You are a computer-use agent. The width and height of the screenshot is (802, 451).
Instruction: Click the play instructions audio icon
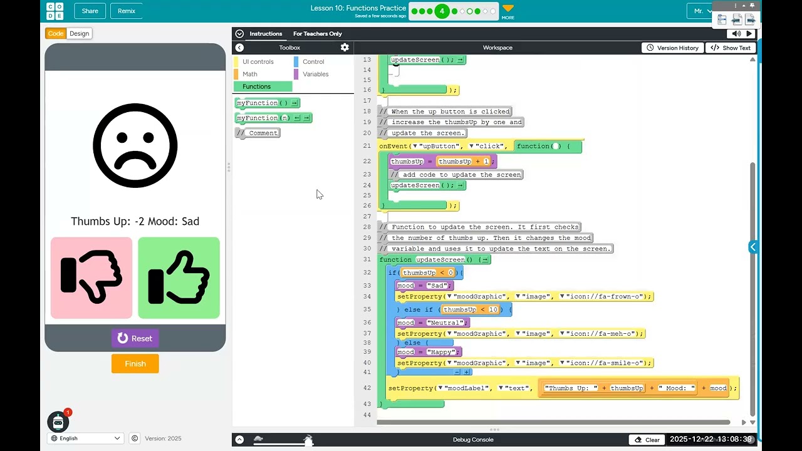(749, 34)
